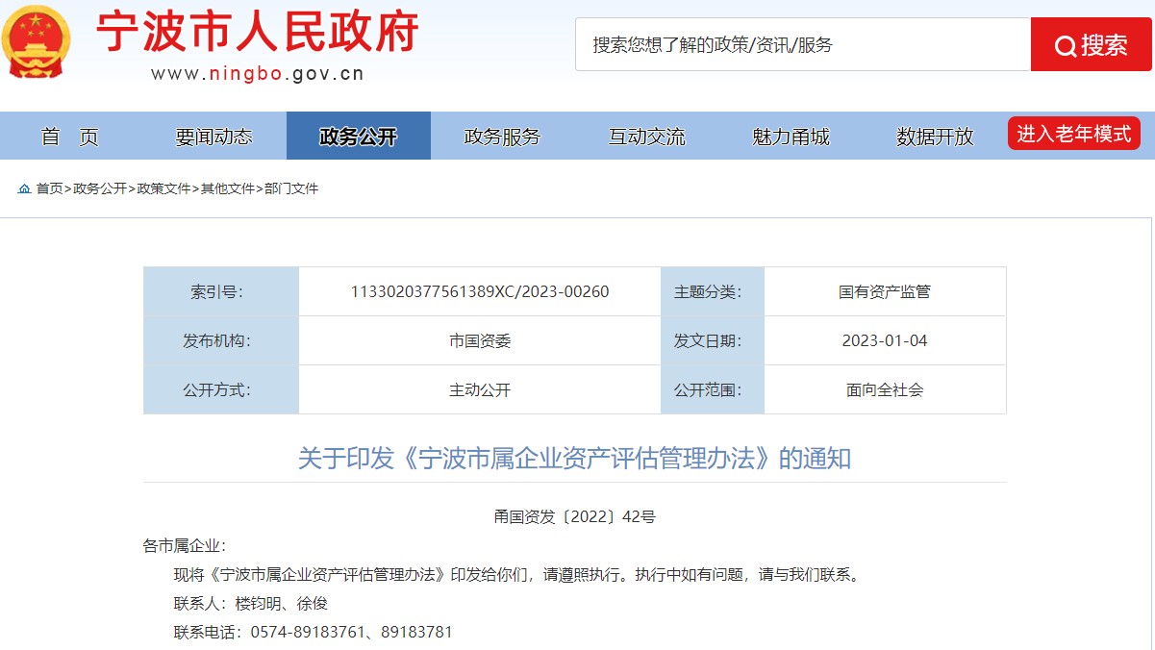Open the 首页 navigation tab

tap(70, 137)
